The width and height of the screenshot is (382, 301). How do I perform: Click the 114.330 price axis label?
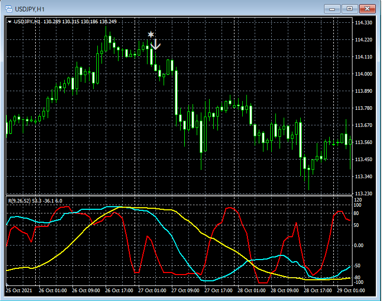[363, 23]
